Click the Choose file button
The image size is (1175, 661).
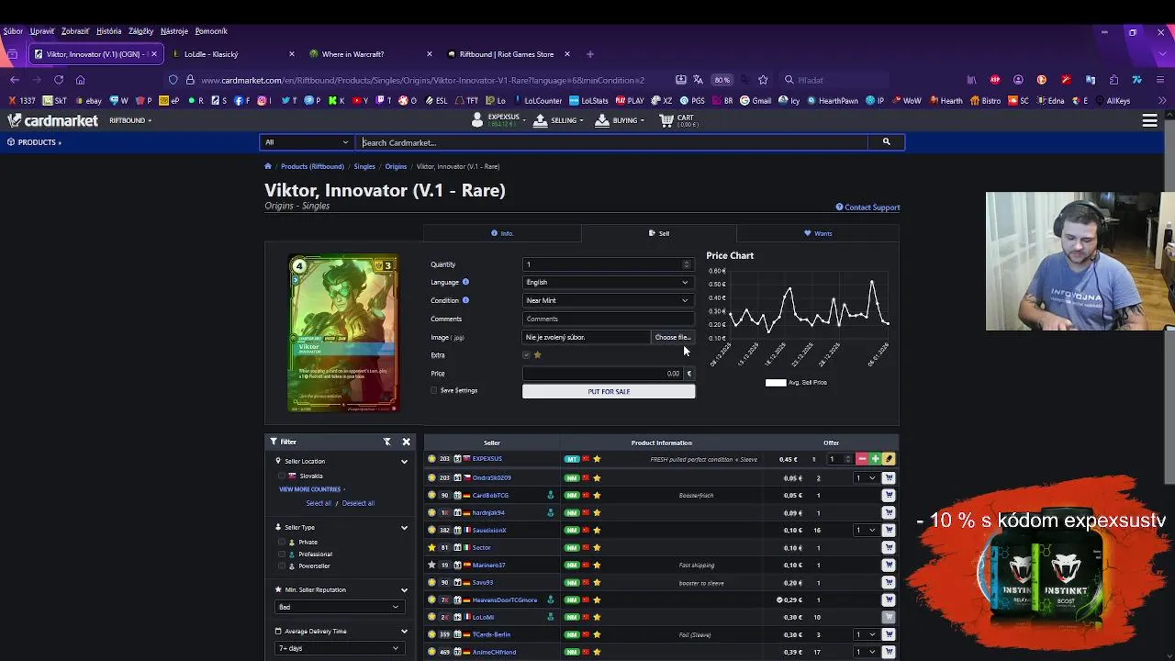pos(672,337)
